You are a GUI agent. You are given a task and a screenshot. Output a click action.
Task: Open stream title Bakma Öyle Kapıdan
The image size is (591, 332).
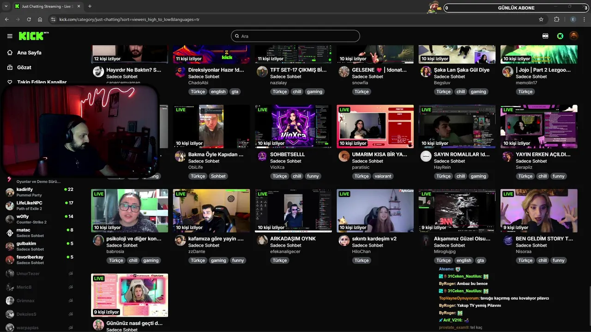pyautogui.click(x=216, y=154)
